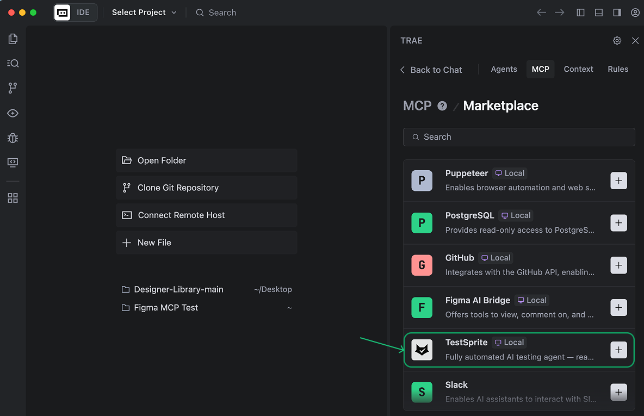Toggle the right side panel layout icon
Image resolution: width=644 pixels, height=416 pixels.
pyautogui.click(x=617, y=13)
